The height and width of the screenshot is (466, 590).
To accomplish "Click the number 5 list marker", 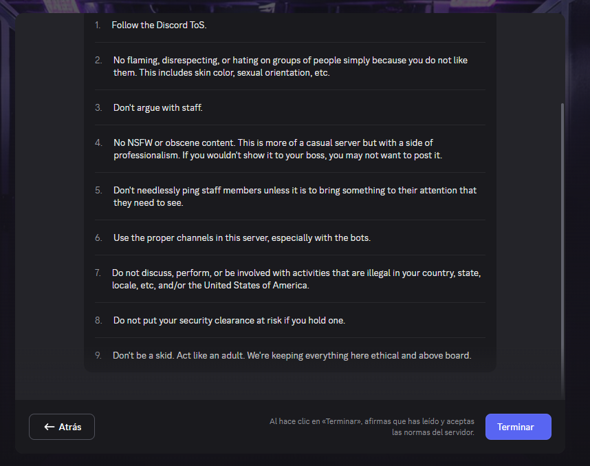I will 98,190.
